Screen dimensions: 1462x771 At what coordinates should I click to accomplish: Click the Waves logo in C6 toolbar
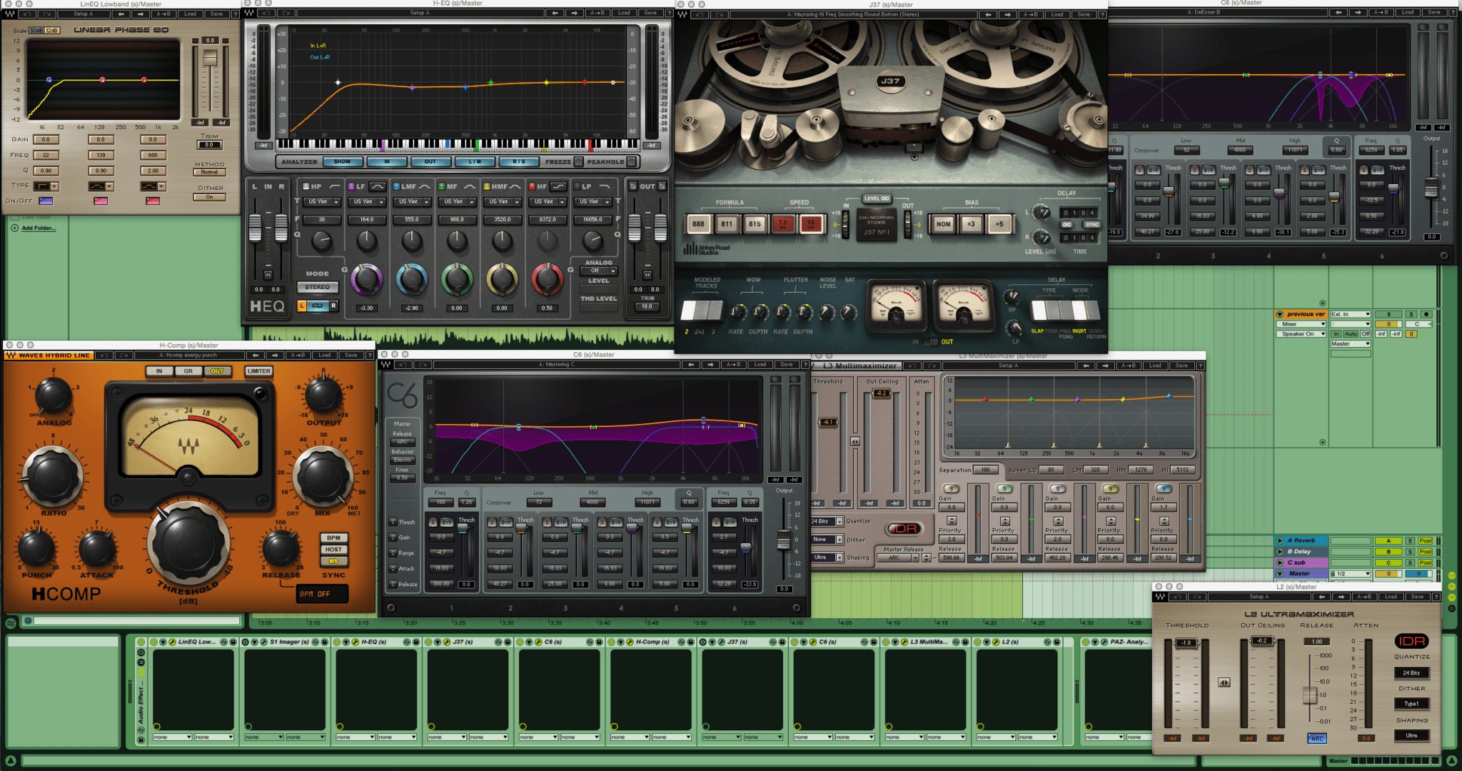pyautogui.click(x=386, y=364)
